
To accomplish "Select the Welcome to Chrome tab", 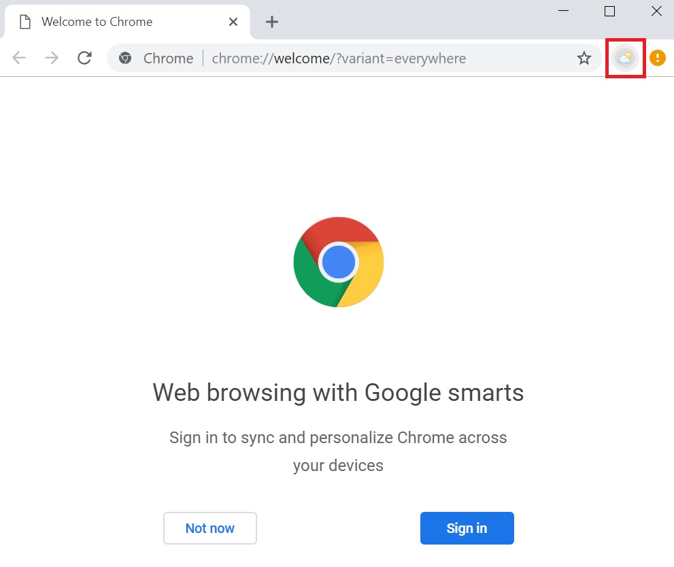I will pos(127,22).
